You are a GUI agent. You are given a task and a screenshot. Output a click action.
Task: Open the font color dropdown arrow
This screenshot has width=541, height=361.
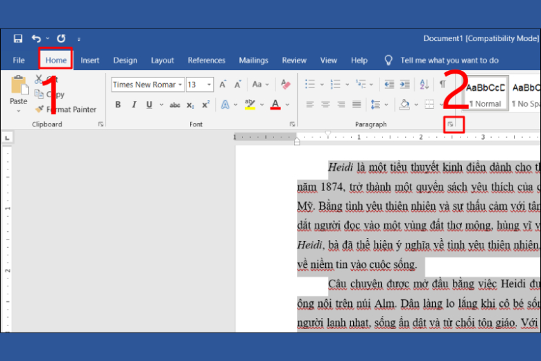287,105
